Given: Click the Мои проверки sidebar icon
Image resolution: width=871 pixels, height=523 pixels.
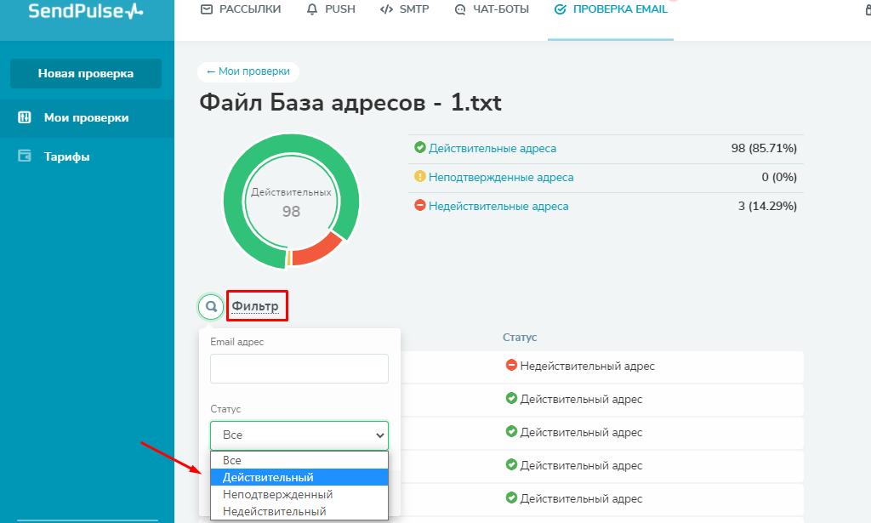Looking at the screenshot, I should pyautogui.click(x=25, y=117).
